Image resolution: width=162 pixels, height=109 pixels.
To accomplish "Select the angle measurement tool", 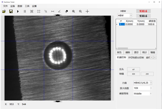I will [x=60, y=11].
